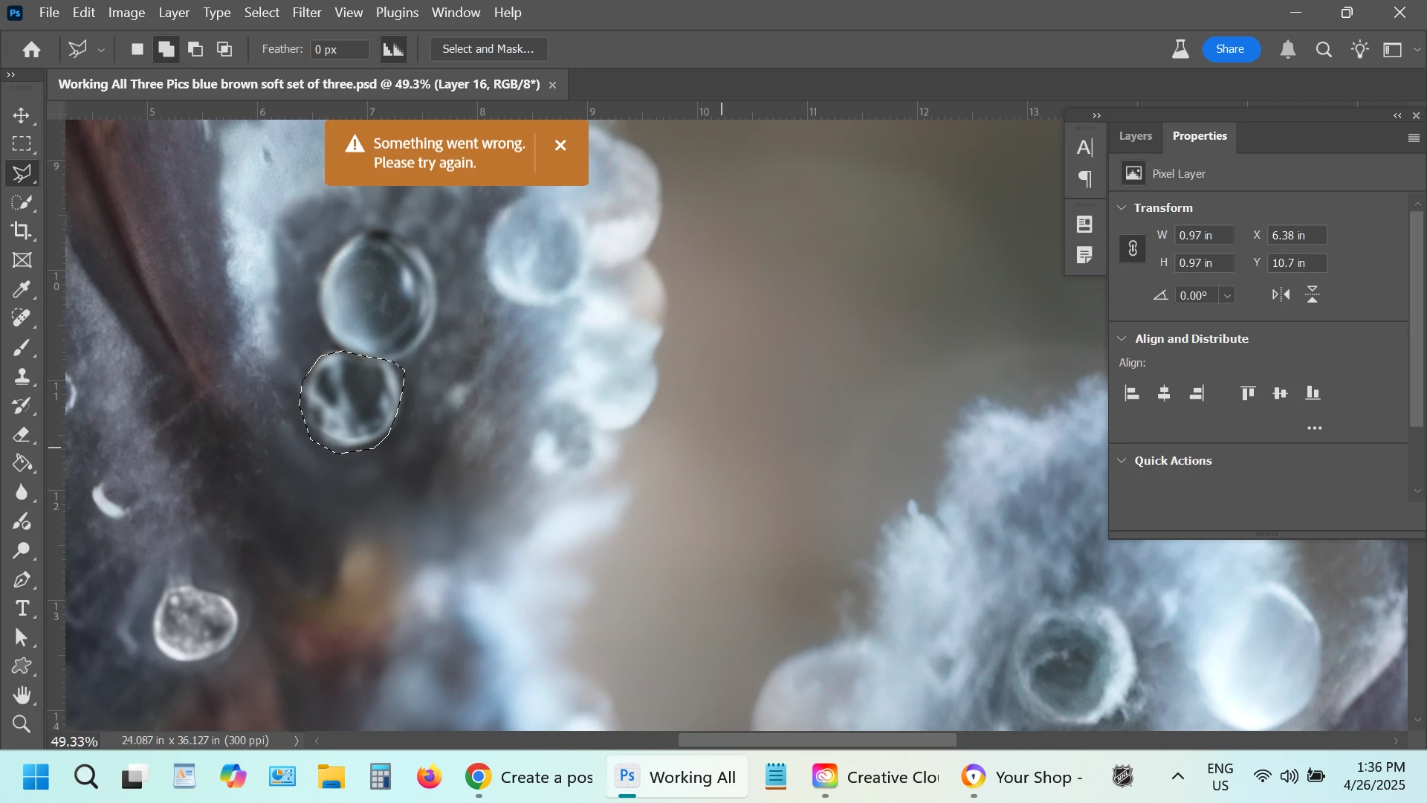Select the Hand tool
This screenshot has height=803, width=1427.
(22, 695)
